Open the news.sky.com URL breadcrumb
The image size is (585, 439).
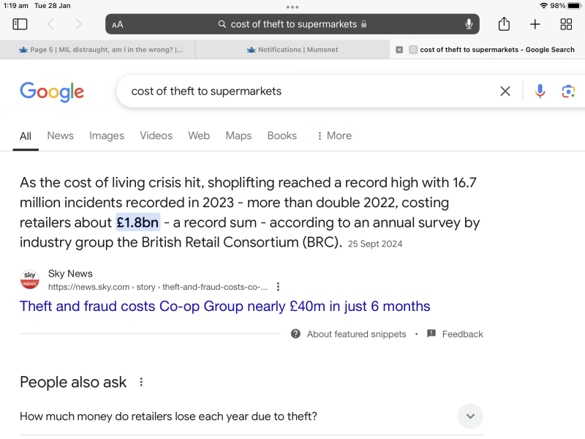click(158, 287)
